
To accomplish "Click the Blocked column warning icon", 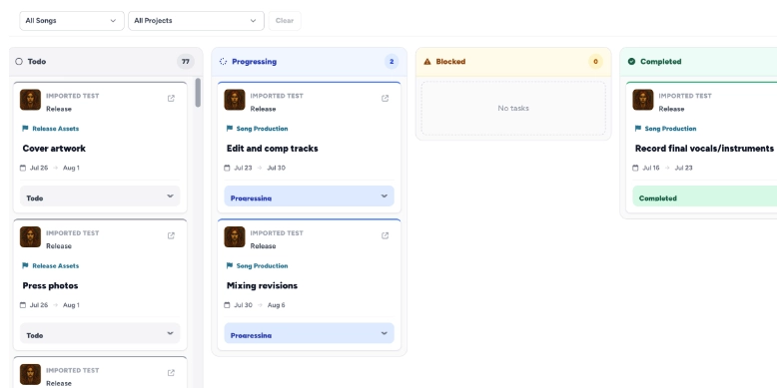I will [x=427, y=62].
